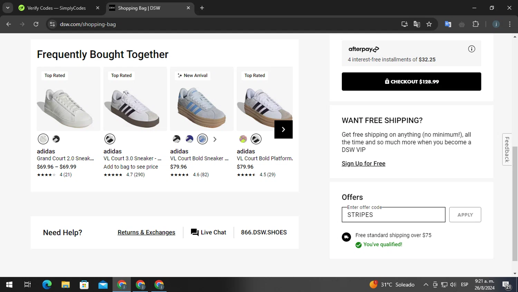The height and width of the screenshot is (292, 518).
Task: Open the Grand Court 2.0 sneaker thumbnail
Action: pos(68,99)
